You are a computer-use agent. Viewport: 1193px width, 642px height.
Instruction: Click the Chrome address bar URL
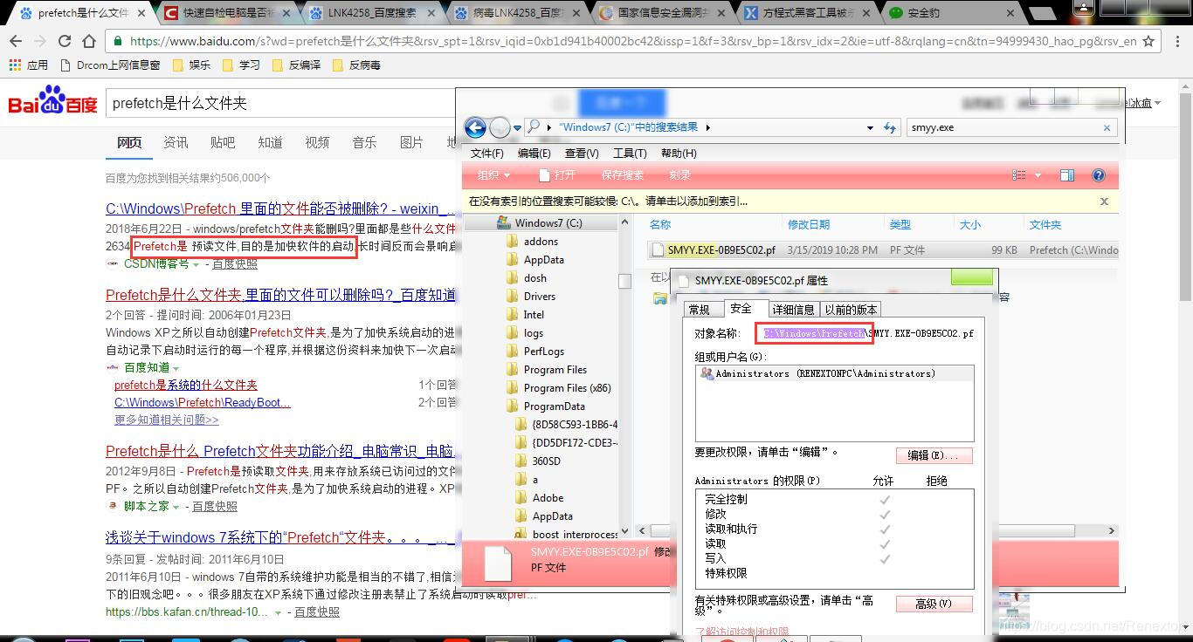(x=633, y=41)
